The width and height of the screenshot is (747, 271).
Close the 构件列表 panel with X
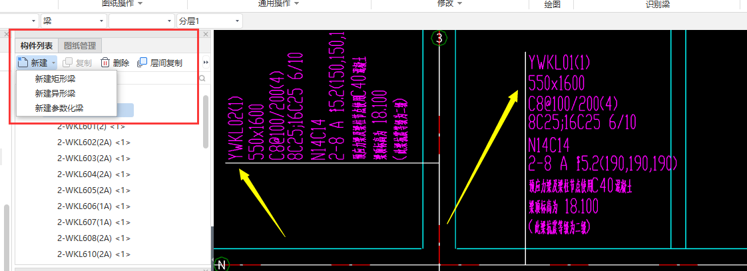206,35
